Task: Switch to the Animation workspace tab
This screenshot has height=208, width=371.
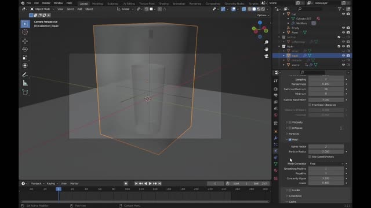Action: [x=179, y=3]
